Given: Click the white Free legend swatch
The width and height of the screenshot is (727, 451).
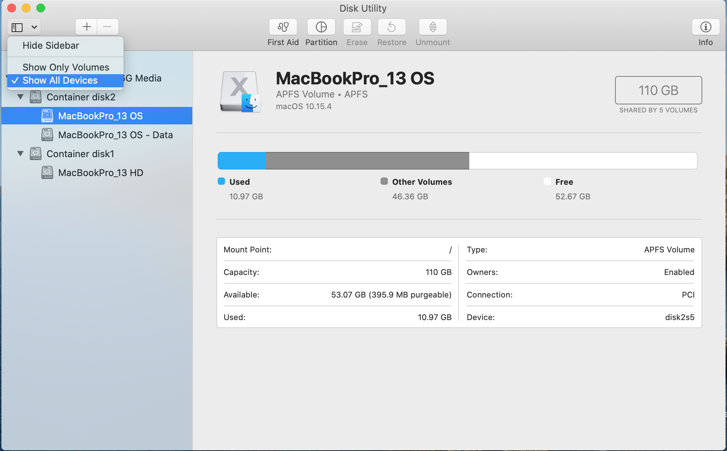Looking at the screenshot, I should coord(547,181).
